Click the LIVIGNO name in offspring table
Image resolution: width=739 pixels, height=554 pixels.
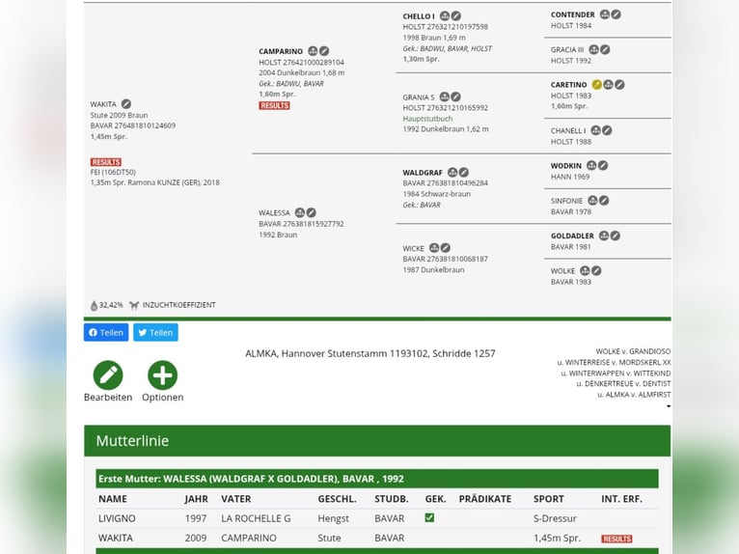click(118, 518)
